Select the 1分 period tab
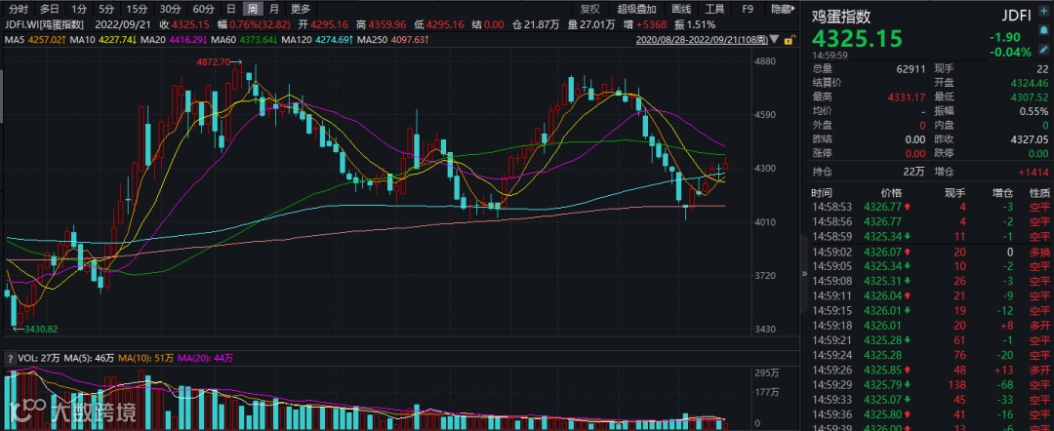1054x431 pixels. [79, 9]
